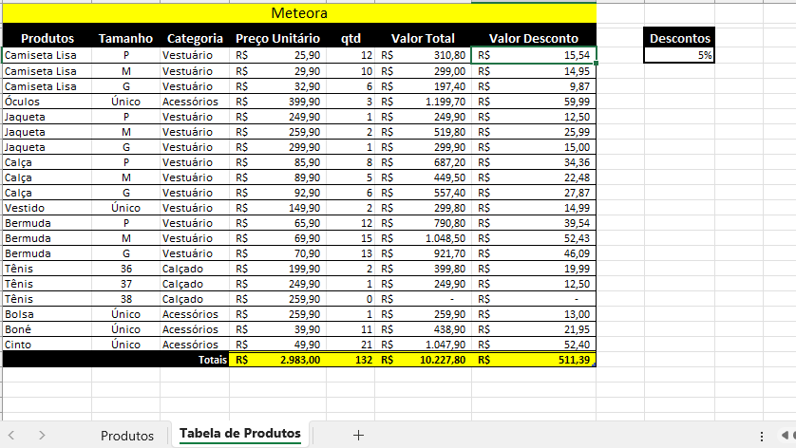Select Valor Total cell 687,20

pos(423,162)
